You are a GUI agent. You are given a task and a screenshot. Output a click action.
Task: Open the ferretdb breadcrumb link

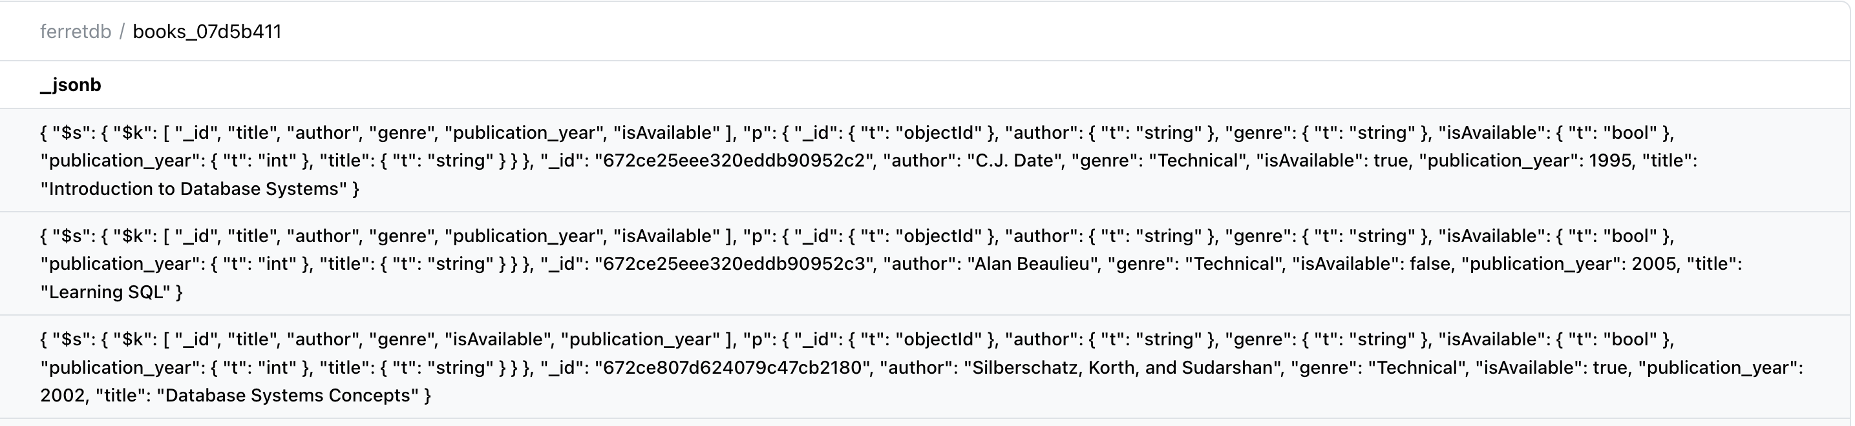pyautogui.click(x=76, y=32)
